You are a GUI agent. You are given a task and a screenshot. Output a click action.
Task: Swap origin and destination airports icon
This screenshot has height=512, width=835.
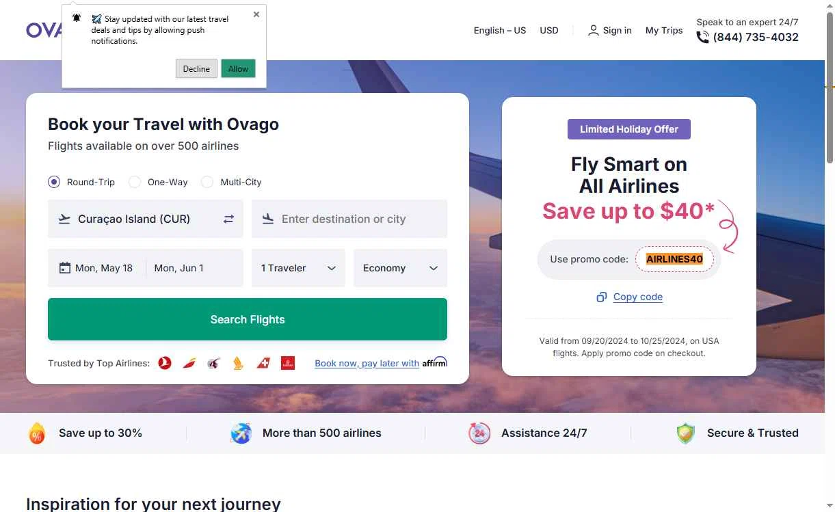click(x=228, y=219)
